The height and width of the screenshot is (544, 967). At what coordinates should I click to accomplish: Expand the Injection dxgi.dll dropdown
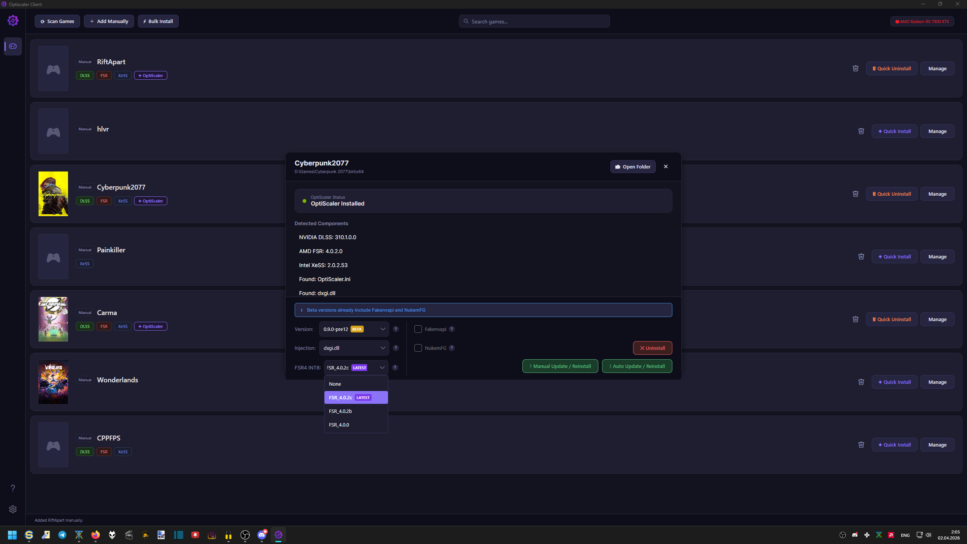[354, 348]
